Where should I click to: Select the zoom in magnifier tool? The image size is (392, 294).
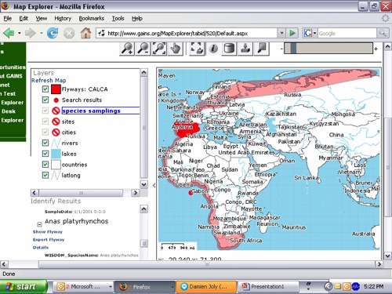[x=127, y=49]
